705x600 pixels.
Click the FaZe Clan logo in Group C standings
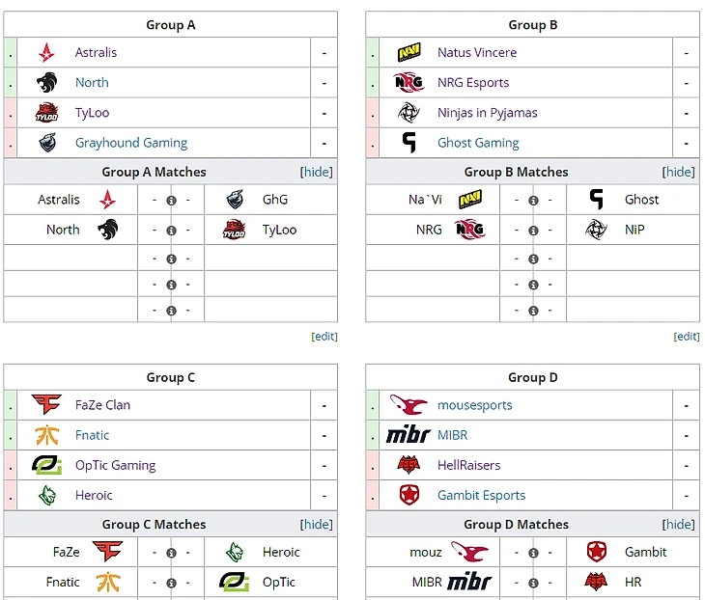pos(46,405)
